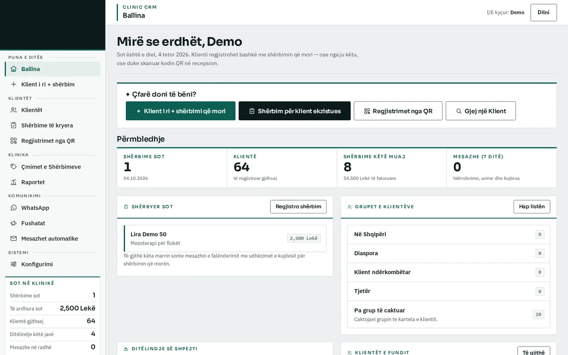Click the Klientët people icon in sidebar
Viewport: 568px width, 355px height.
(x=13, y=110)
